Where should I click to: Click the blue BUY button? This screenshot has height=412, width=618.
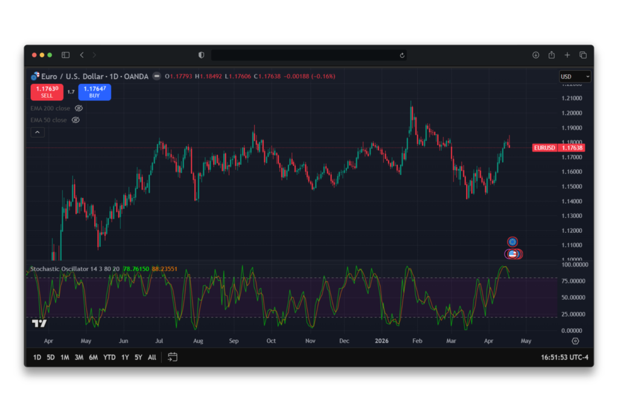94,92
